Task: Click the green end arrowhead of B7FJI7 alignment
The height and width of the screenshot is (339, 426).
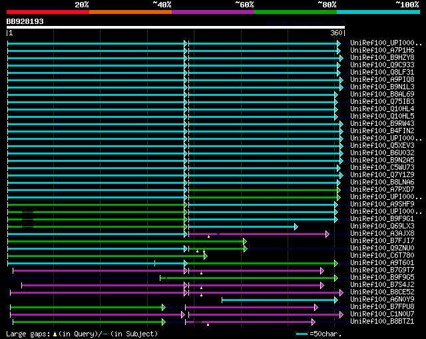Action: click(245, 241)
